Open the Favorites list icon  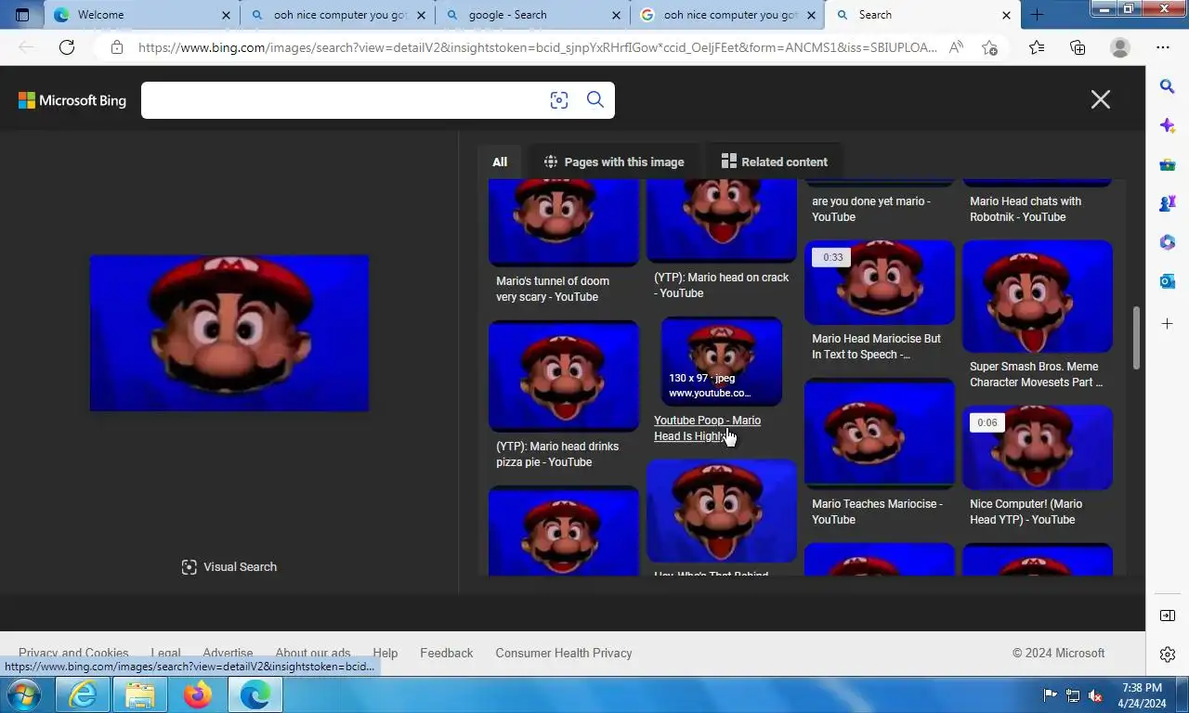point(1036,47)
